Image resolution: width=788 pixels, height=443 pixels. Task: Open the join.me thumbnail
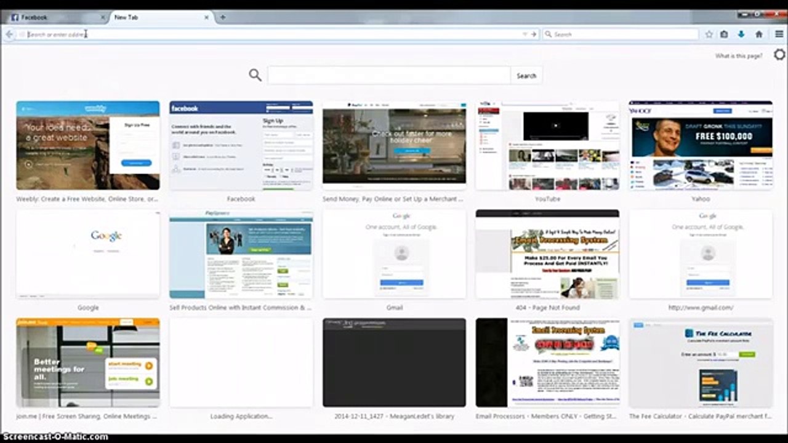88,362
